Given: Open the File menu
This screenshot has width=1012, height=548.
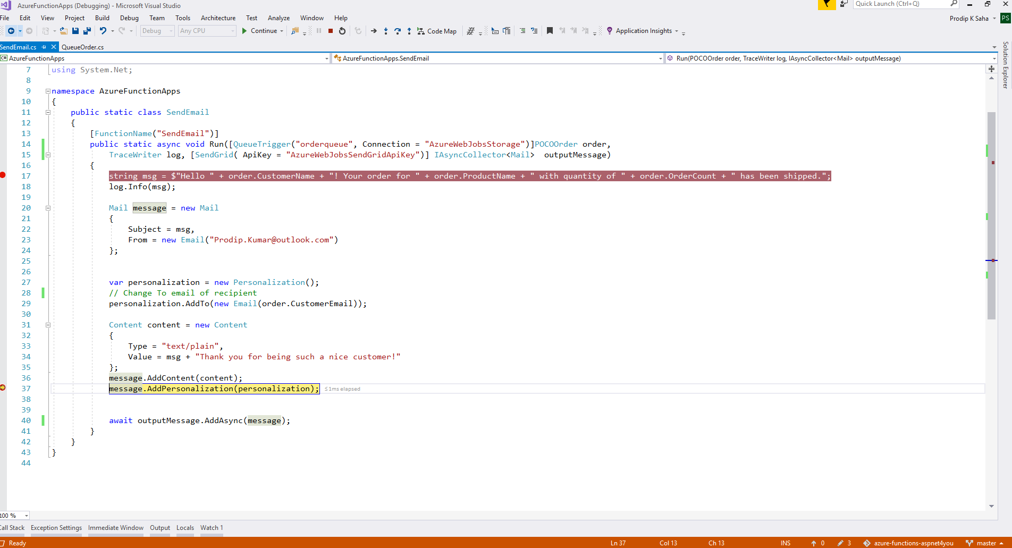Looking at the screenshot, I should pos(5,18).
